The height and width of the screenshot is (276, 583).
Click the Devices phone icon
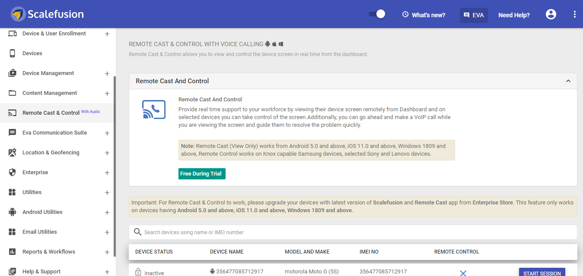click(13, 53)
